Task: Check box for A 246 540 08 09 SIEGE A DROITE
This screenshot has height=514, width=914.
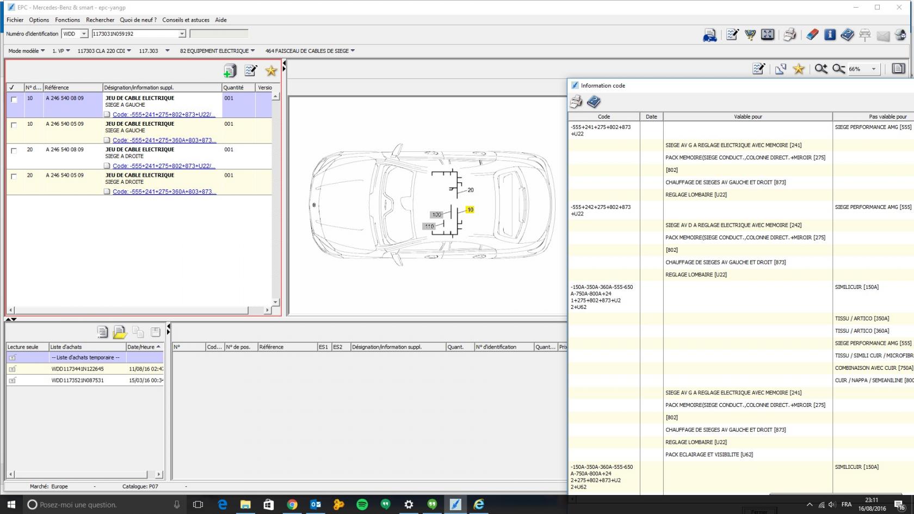Action: [14, 151]
